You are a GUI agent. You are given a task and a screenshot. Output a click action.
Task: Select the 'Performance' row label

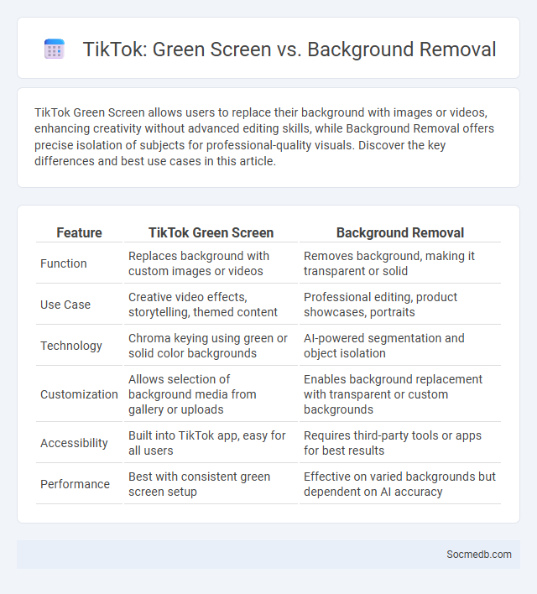(75, 484)
